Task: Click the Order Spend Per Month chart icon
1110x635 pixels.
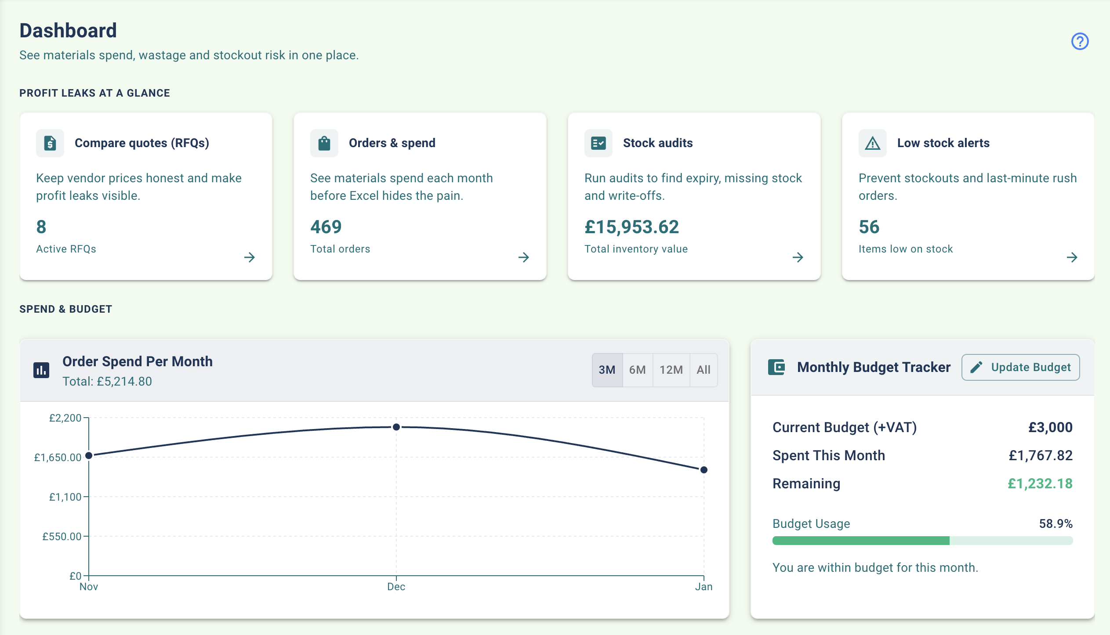Action: [x=42, y=370]
